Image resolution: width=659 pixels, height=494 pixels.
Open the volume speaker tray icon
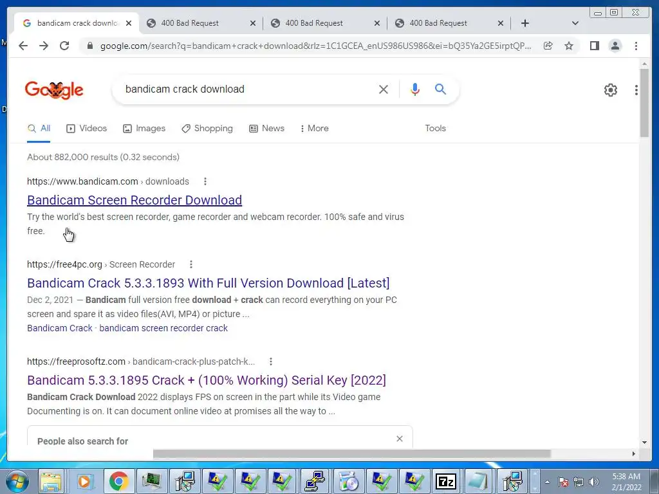point(594,482)
